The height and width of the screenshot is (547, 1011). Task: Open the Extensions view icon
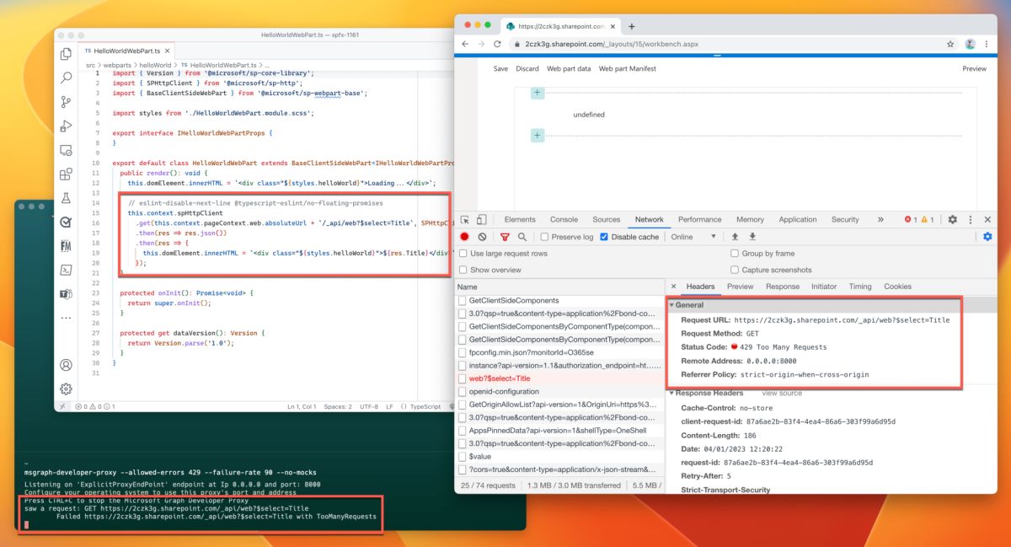tap(66, 174)
